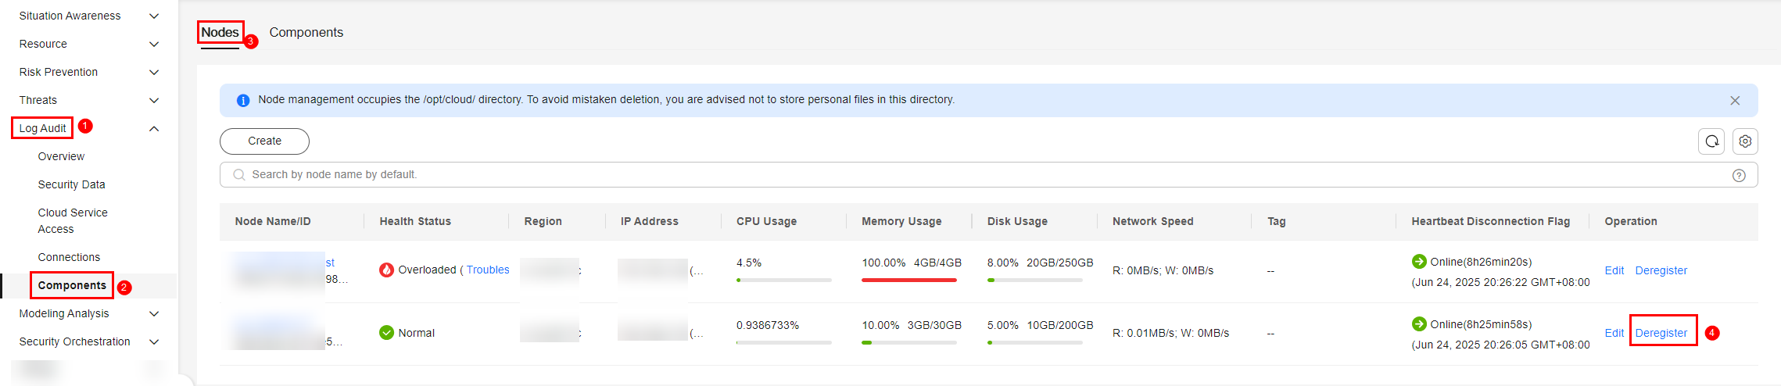
Task: Close the blue information banner
Action: coord(1735,100)
